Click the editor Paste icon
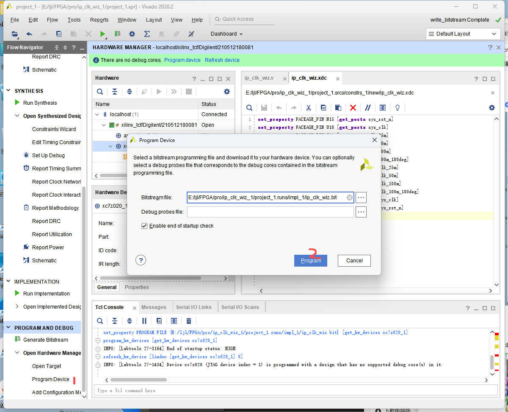The image size is (508, 412). tap(338, 108)
